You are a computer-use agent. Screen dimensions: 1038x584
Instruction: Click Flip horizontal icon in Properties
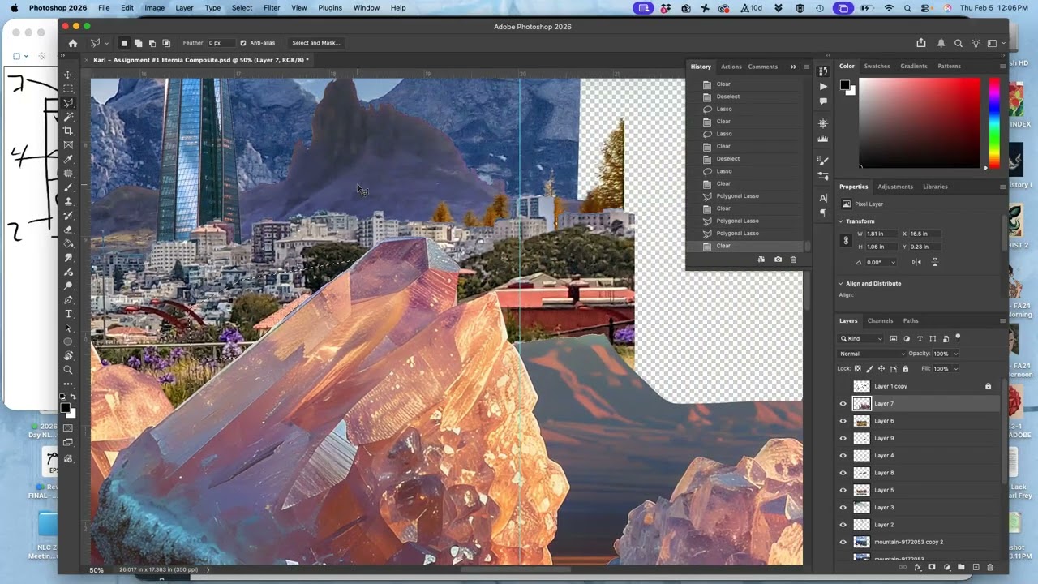916,262
